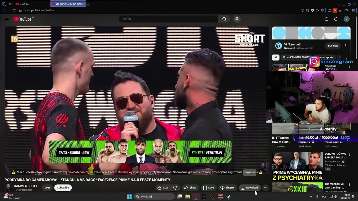The height and width of the screenshot is (201, 358).
Task: Open browser downloads arrow in toolbar
Action: [340, 10]
